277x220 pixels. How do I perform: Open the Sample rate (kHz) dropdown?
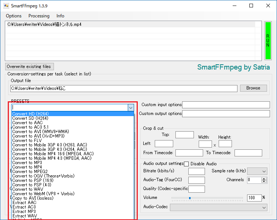point(257,171)
